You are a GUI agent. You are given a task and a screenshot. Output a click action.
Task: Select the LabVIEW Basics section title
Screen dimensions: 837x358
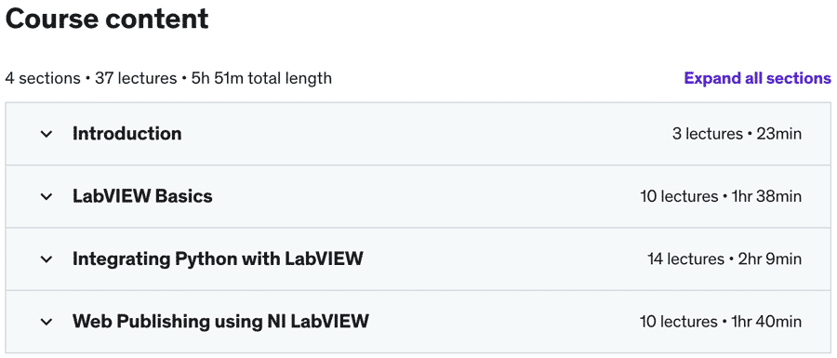click(142, 196)
